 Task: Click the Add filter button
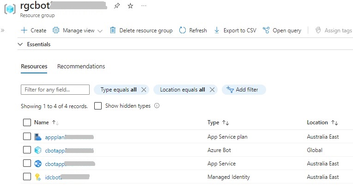click(x=243, y=90)
